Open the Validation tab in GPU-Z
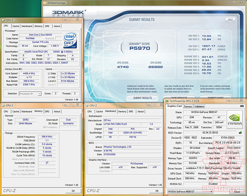The image size is (247, 196). [199, 106]
